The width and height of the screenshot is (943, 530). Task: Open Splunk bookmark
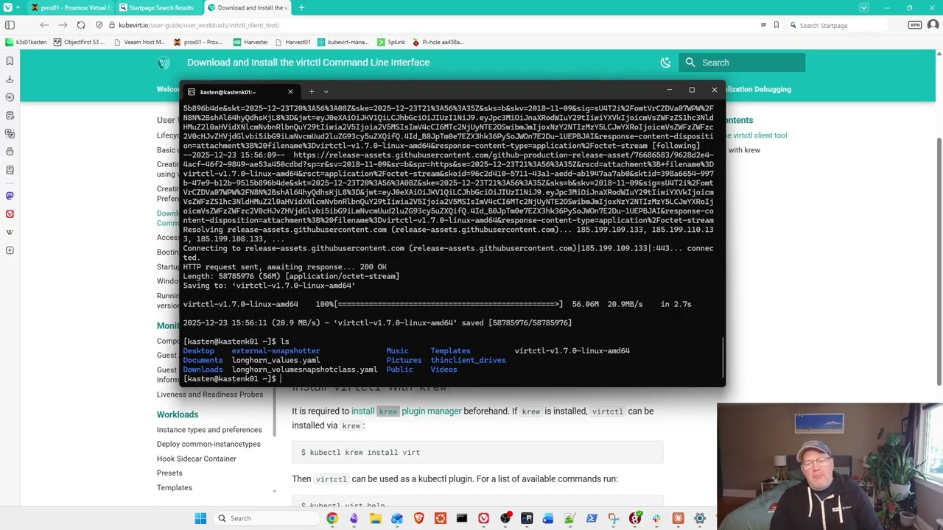tap(391, 42)
